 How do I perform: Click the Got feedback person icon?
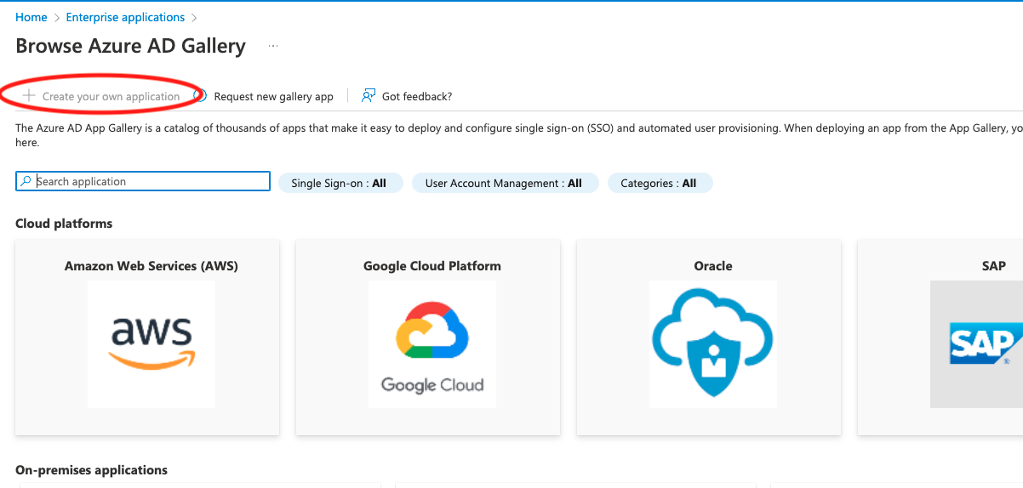point(369,96)
